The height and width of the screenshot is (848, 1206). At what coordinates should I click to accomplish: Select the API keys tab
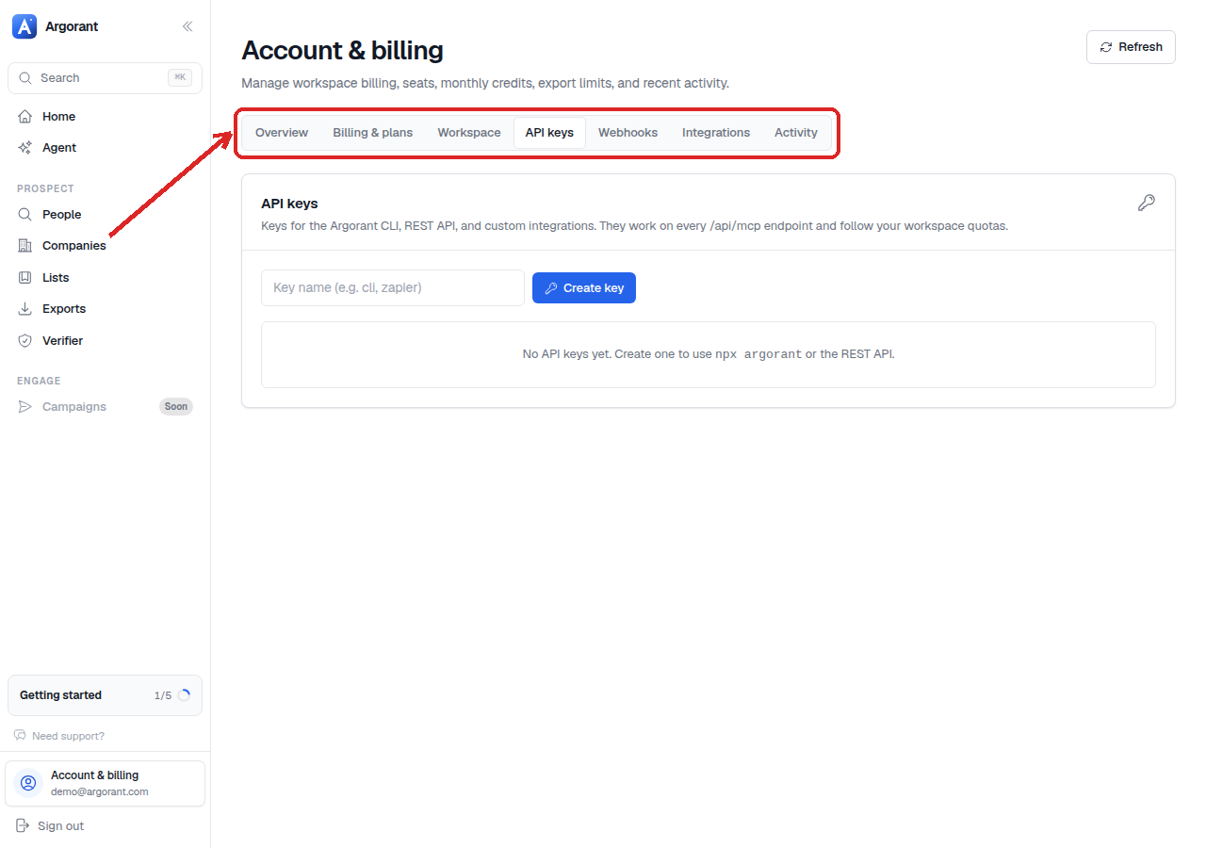click(549, 133)
